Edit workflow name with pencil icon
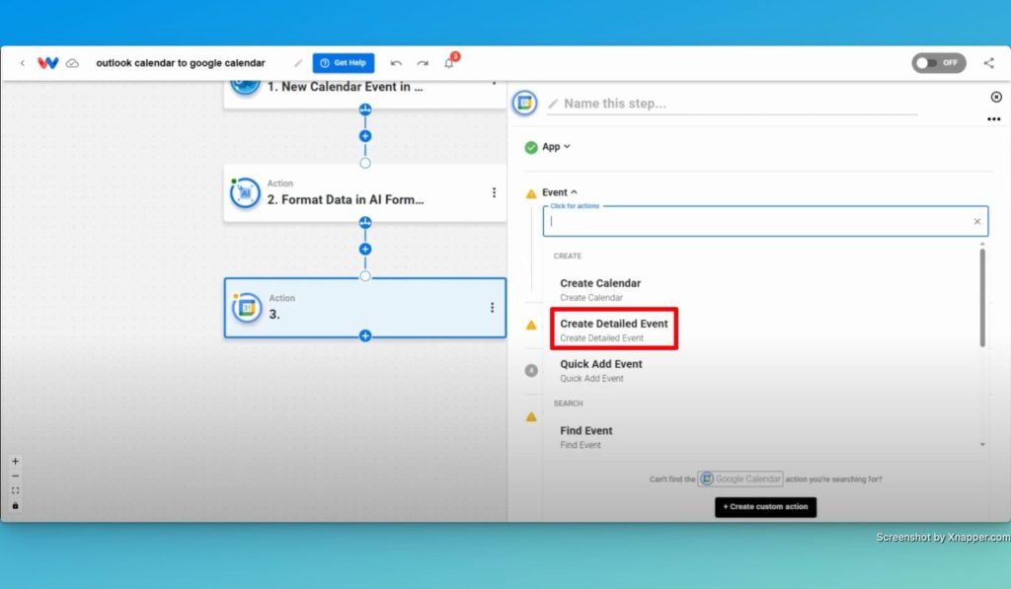This screenshot has width=1011, height=589. pyautogui.click(x=298, y=63)
